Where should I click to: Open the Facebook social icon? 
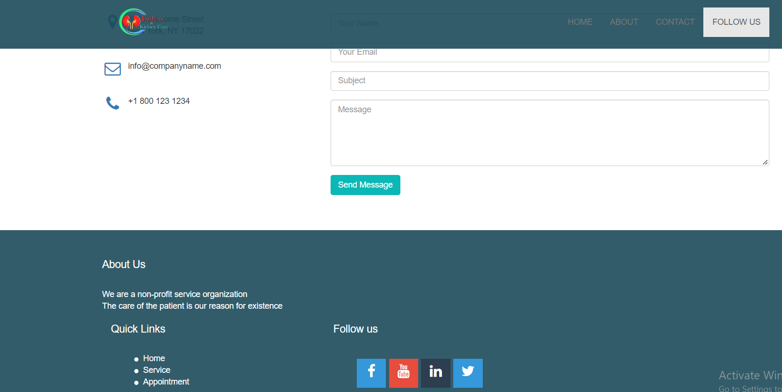pyautogui.click(x=371, y=373)
